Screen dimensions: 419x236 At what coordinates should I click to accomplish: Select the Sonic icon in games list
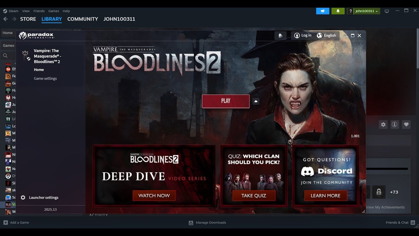(8, 197)
